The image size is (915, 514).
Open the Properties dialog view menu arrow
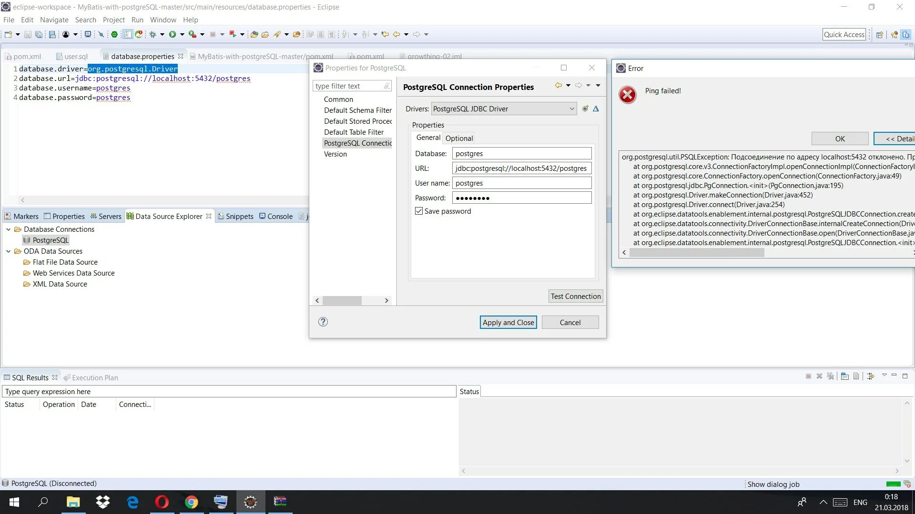(x=598, y=85)
